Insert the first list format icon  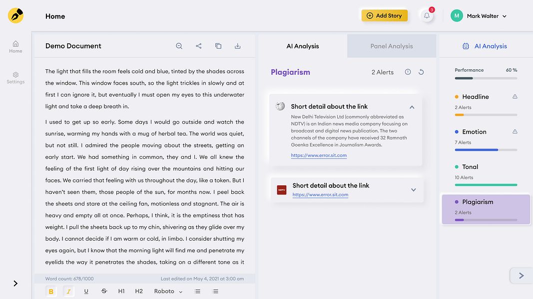197,291
